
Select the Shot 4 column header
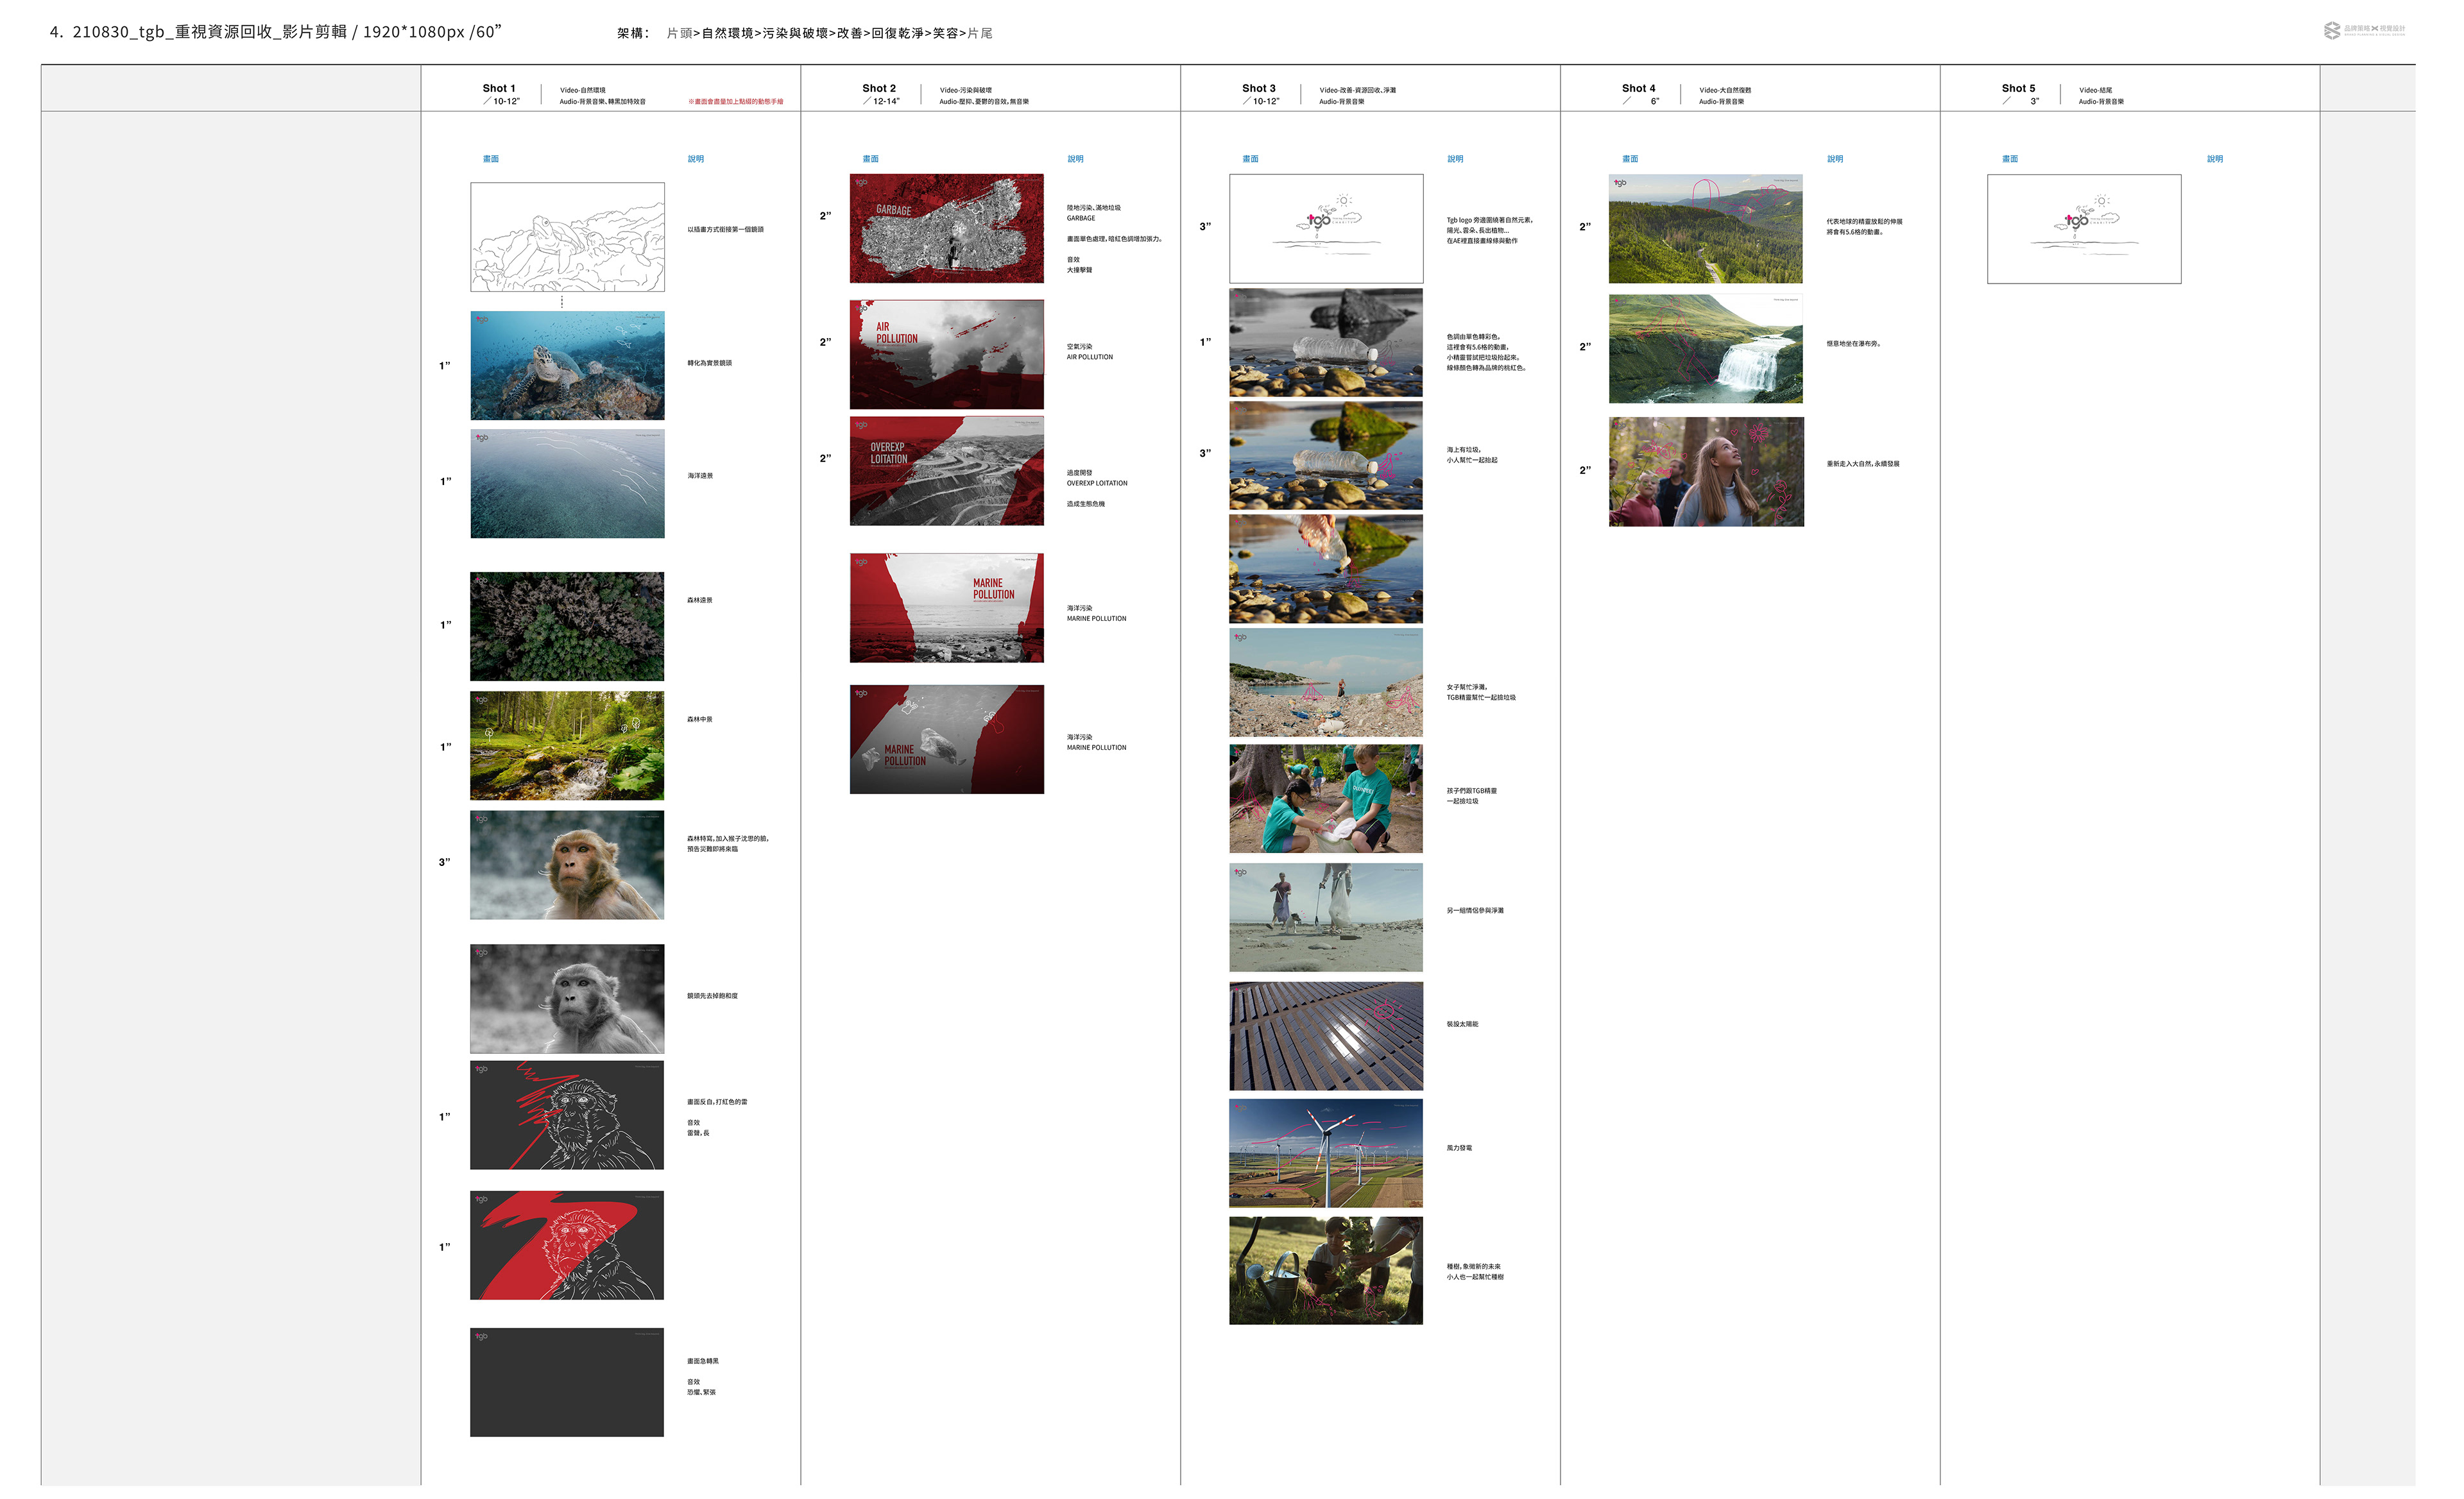click(1638, 89)
